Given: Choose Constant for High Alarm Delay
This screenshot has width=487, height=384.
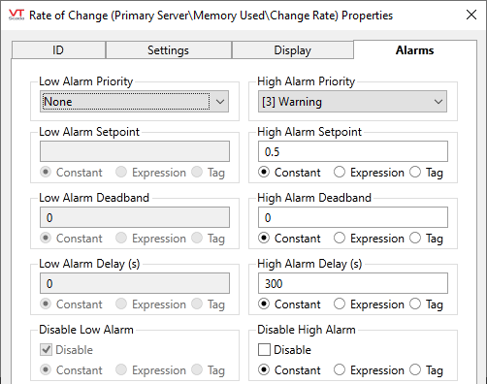Looking at the screenshot, I should [289, 304].
